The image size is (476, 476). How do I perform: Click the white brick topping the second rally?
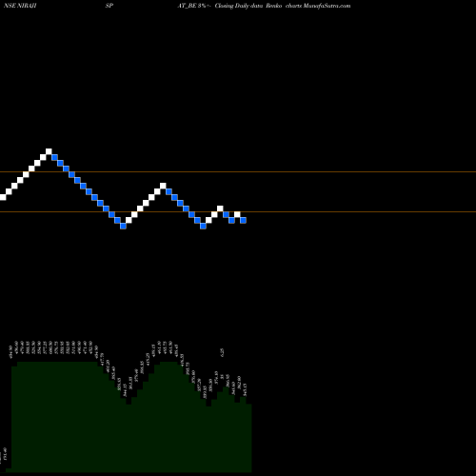tap(163, 186)
